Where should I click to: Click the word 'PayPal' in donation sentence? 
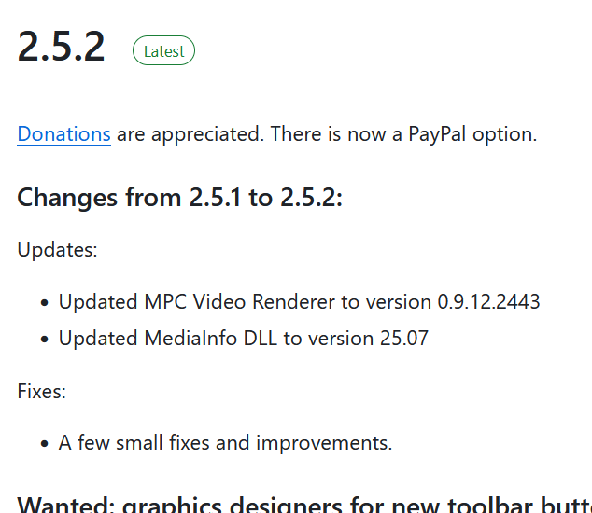tap(437, 134)
